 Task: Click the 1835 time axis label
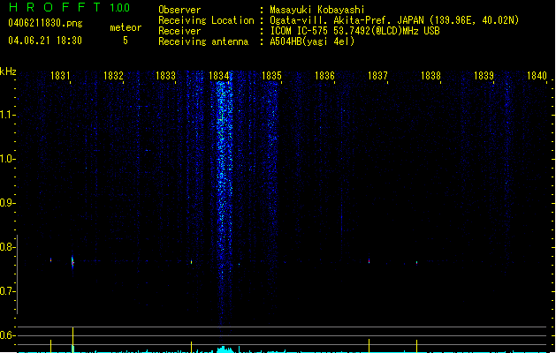point(271,76)
